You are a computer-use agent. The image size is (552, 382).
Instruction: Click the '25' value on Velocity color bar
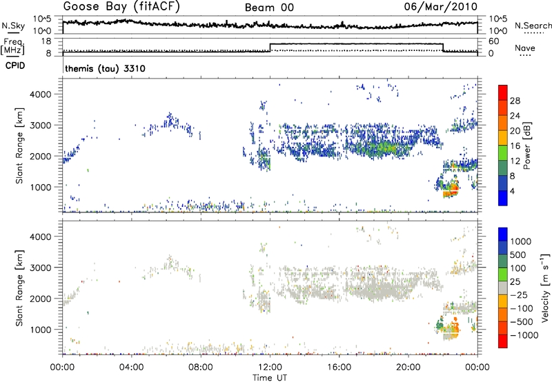point(515,282)
